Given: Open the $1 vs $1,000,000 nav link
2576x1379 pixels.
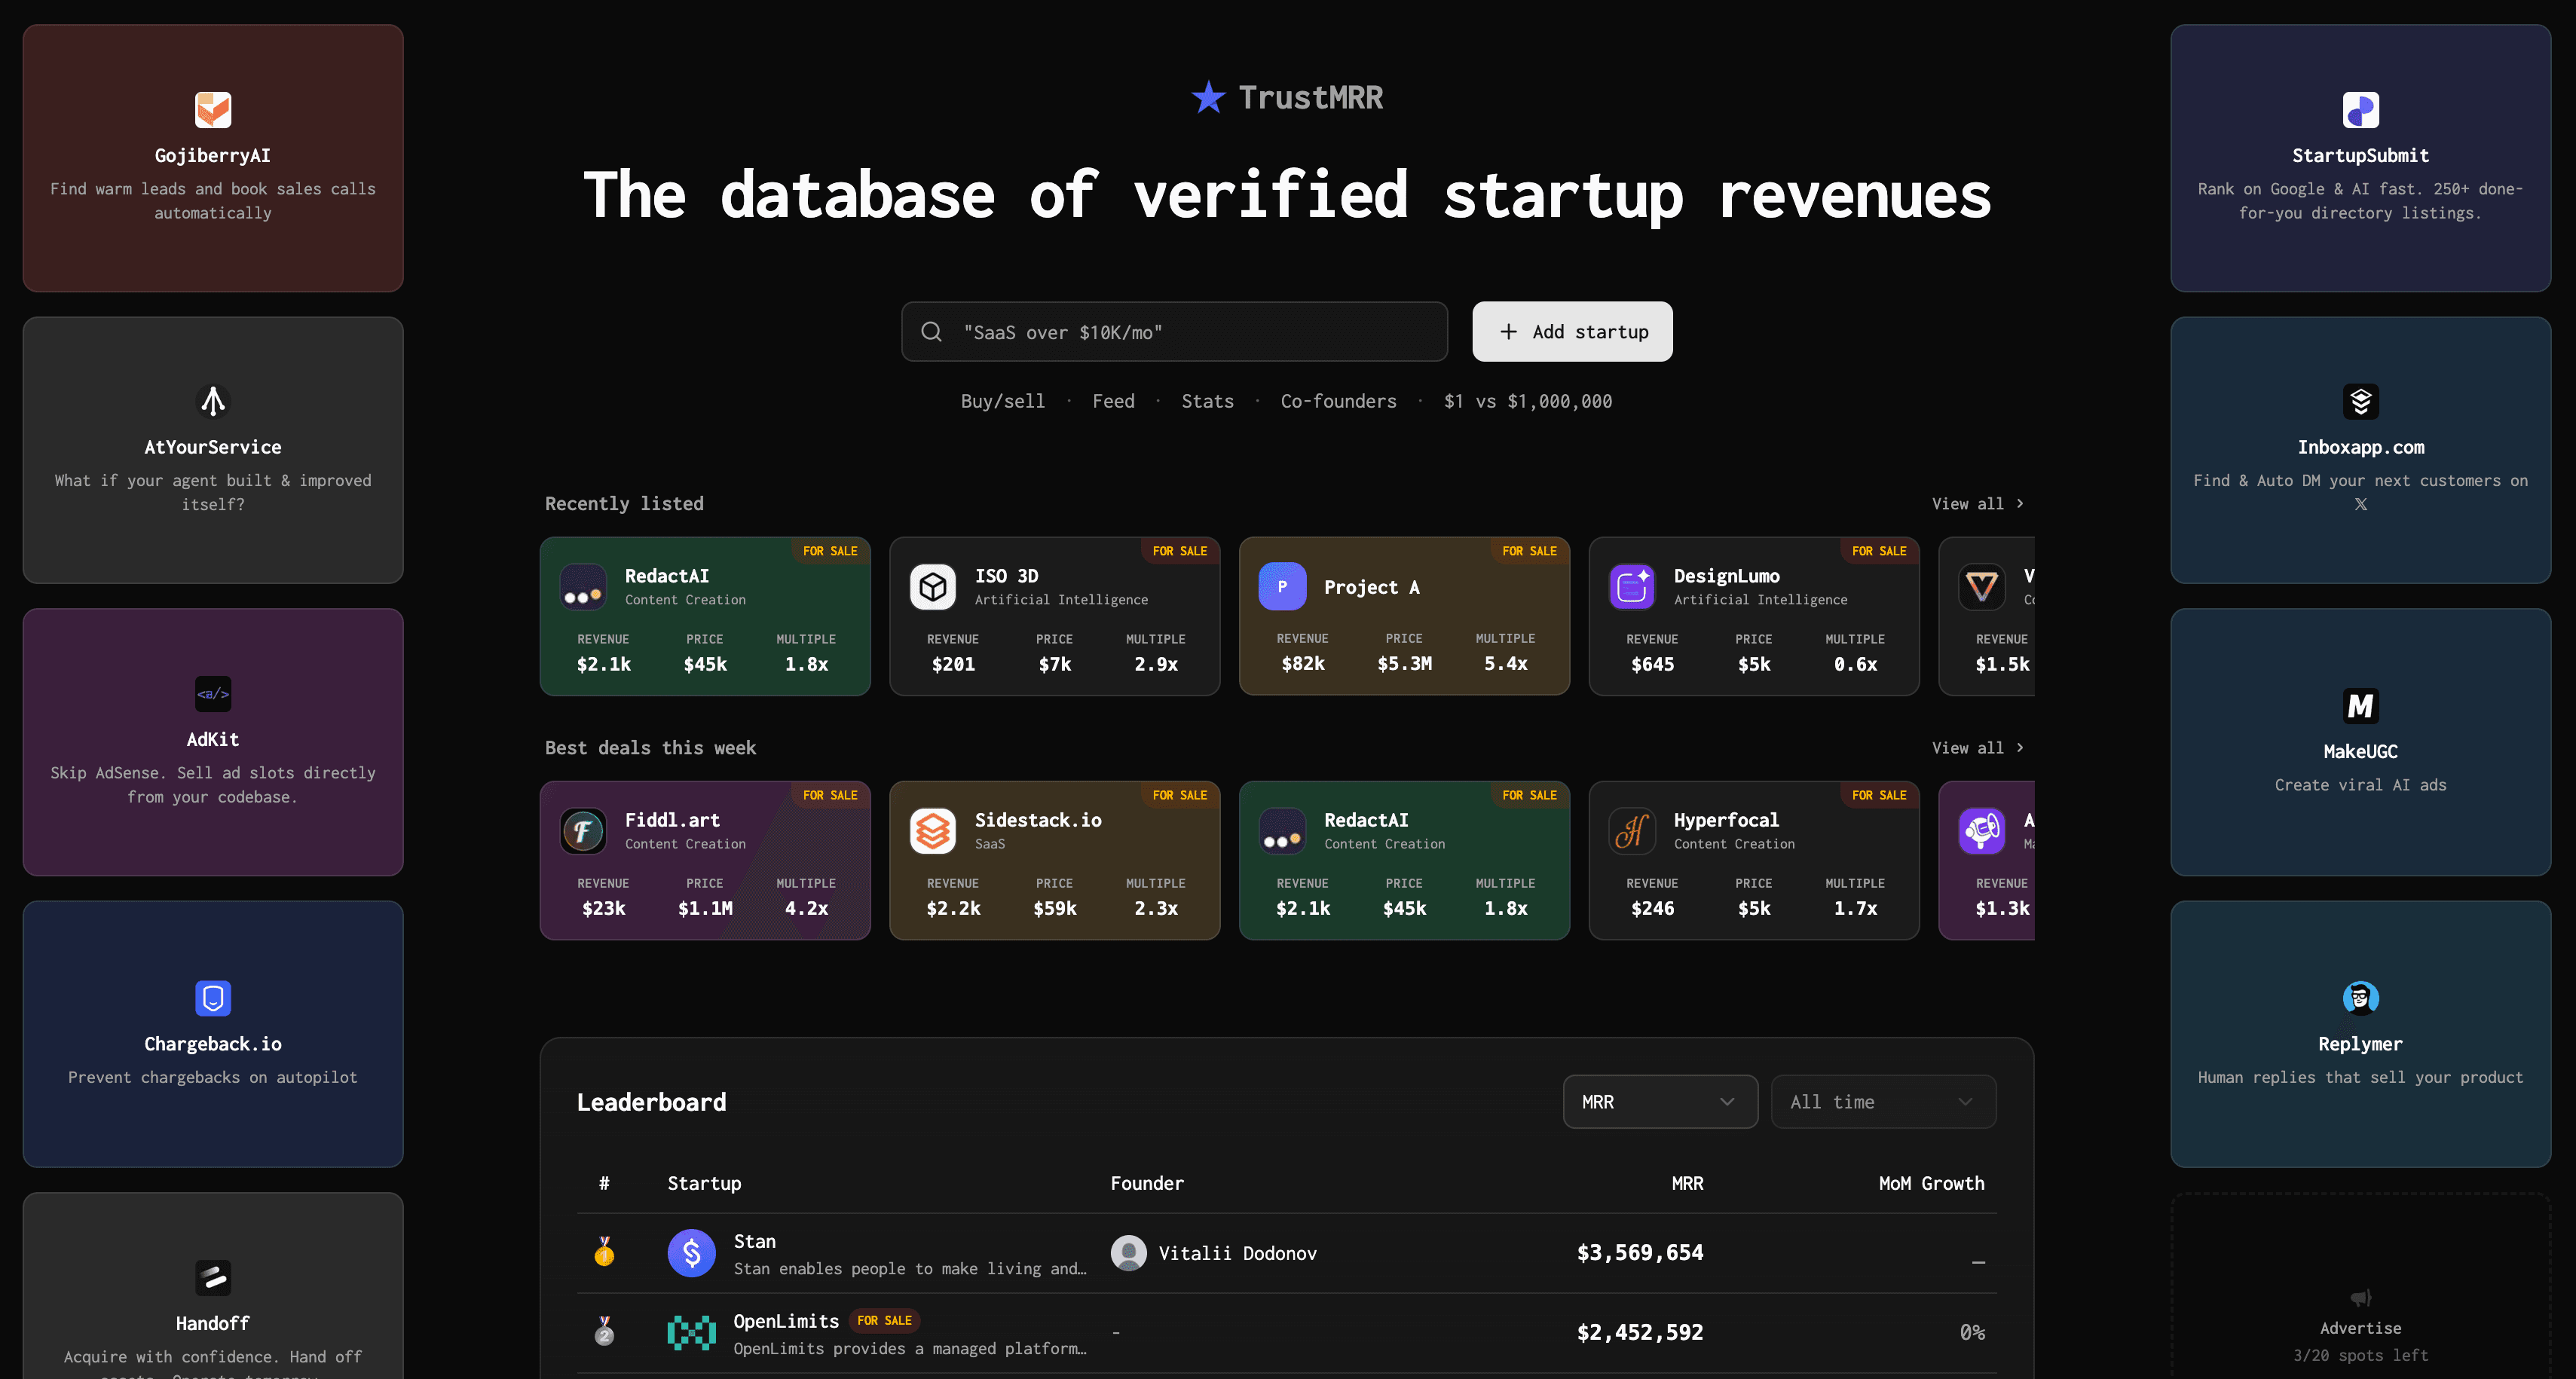Looking at the screenshot, I should pos(1528,401).
